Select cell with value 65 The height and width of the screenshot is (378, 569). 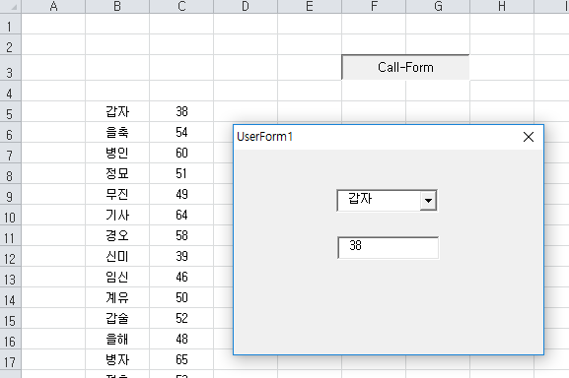pos(181,359)
